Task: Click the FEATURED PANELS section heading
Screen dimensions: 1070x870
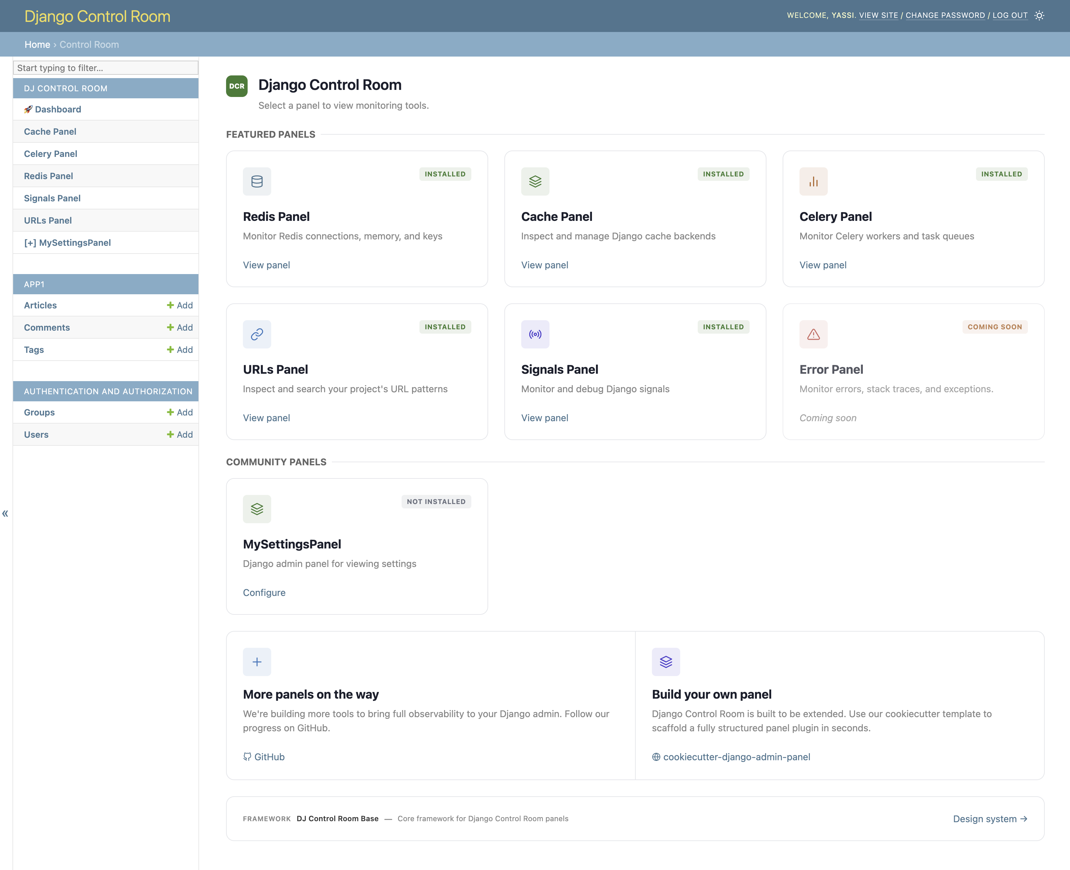Action: point(271,134)
